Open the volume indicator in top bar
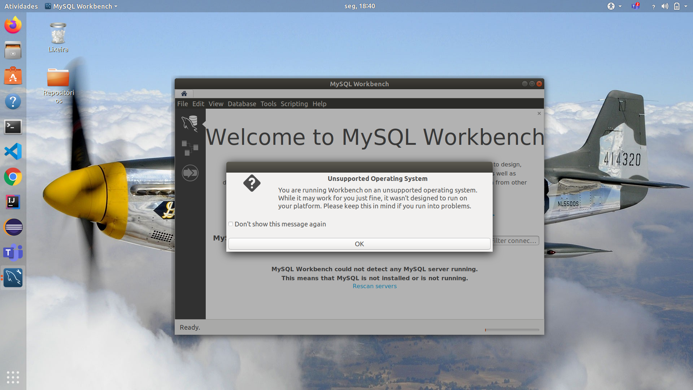Viewport: 693px width, 390px height. coord(665,6)
